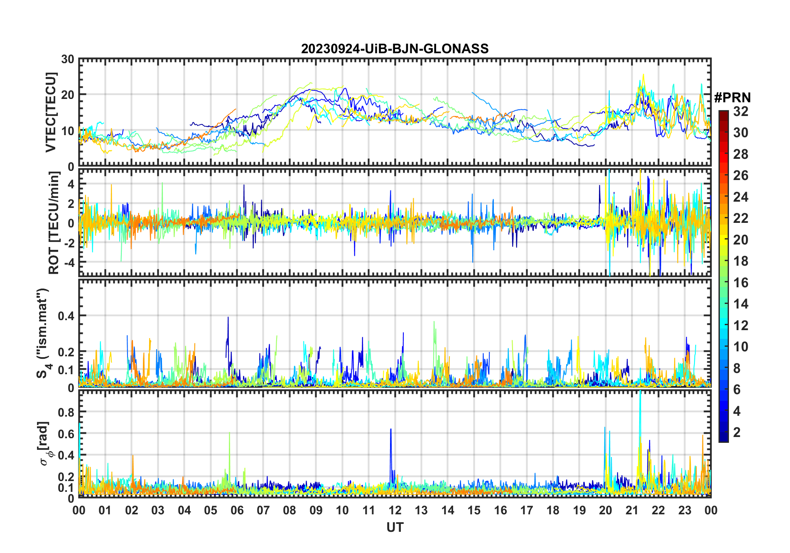
Task: Click the UT x-axis label
Action: [395, 528]
